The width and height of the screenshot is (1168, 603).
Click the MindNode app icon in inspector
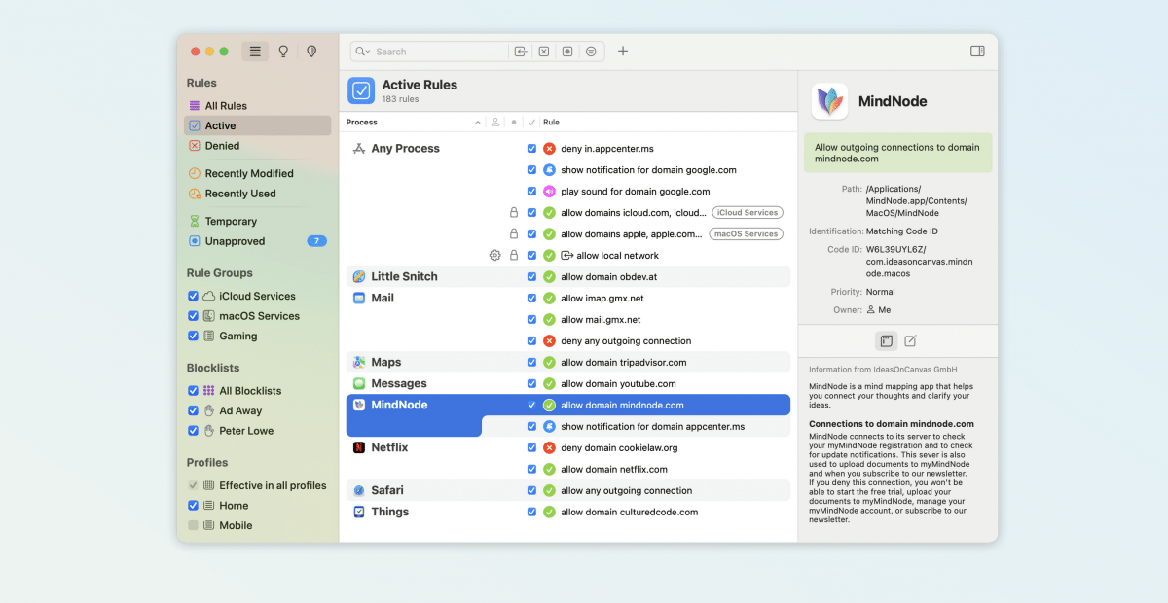click(x=829, y=101)
